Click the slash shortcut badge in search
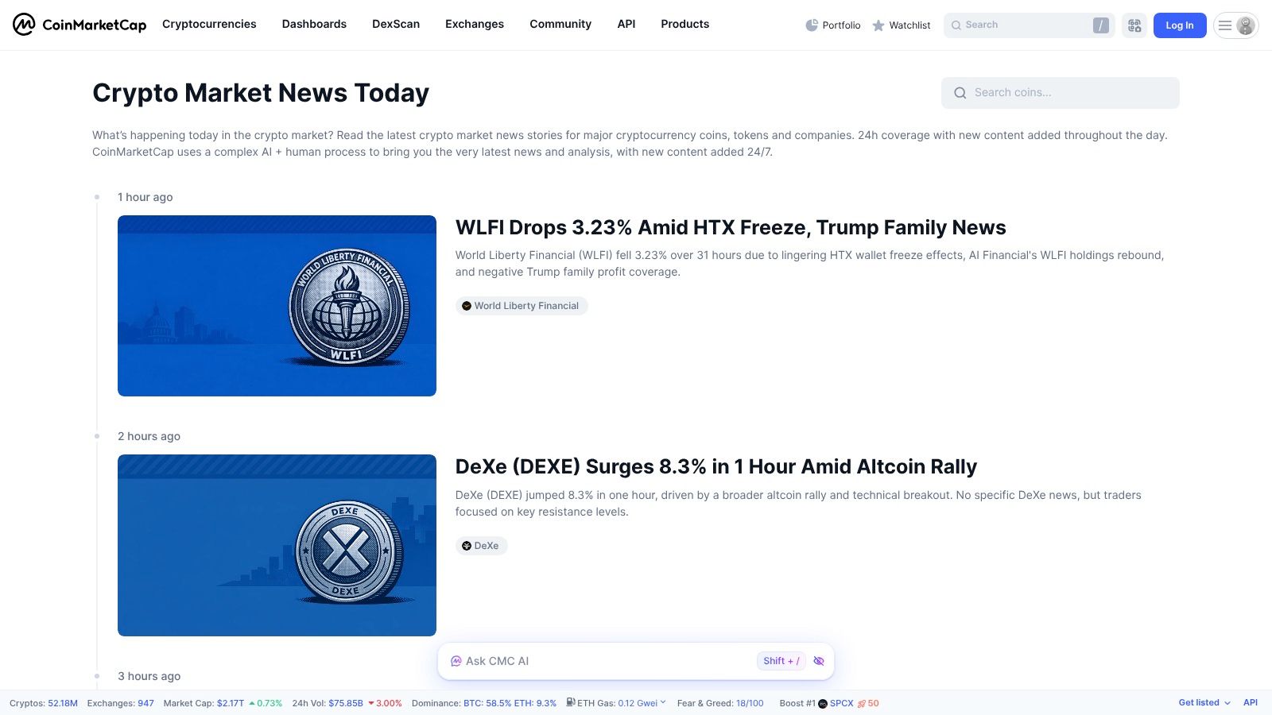The image size is (1272, 715). pyautogui.click(x=1101, y=25)
